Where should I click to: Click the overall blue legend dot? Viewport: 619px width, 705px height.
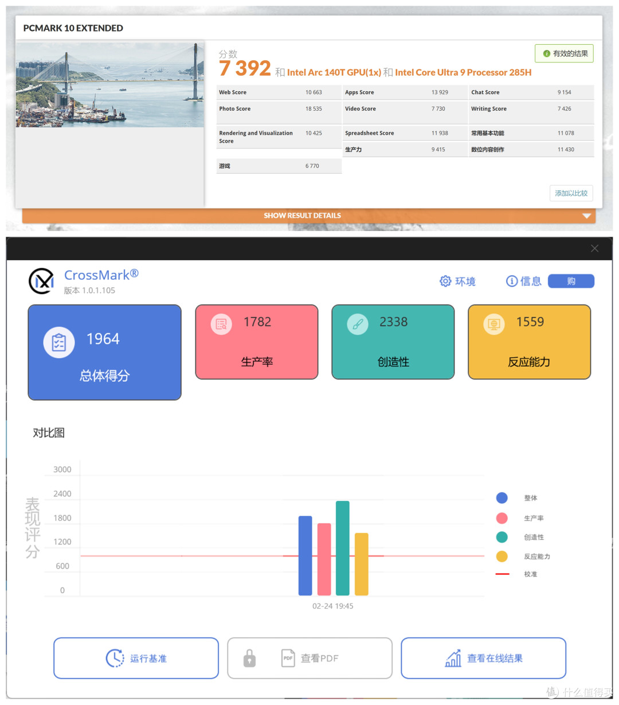502,498
